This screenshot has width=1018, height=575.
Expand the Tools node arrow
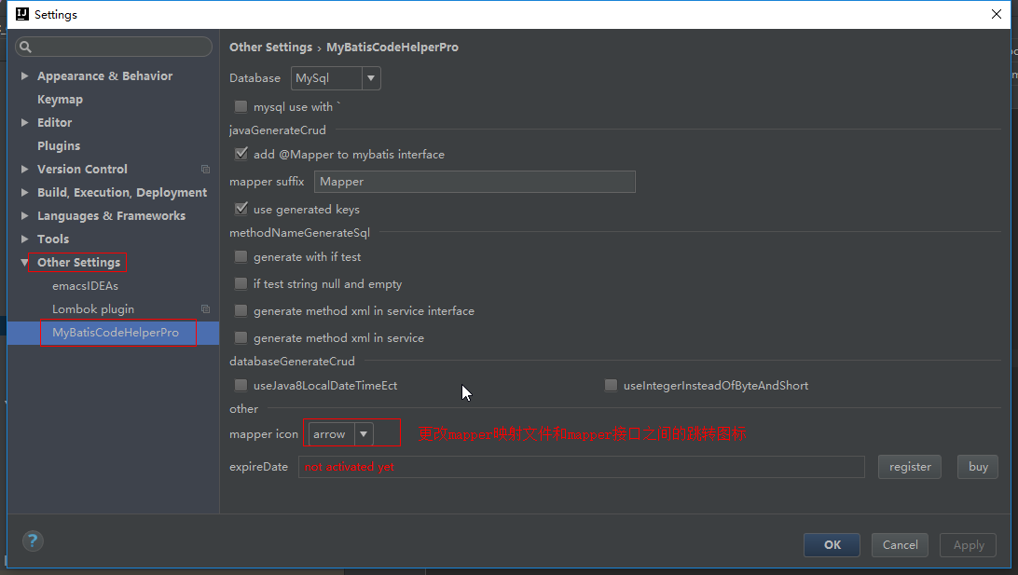point(24,239)
